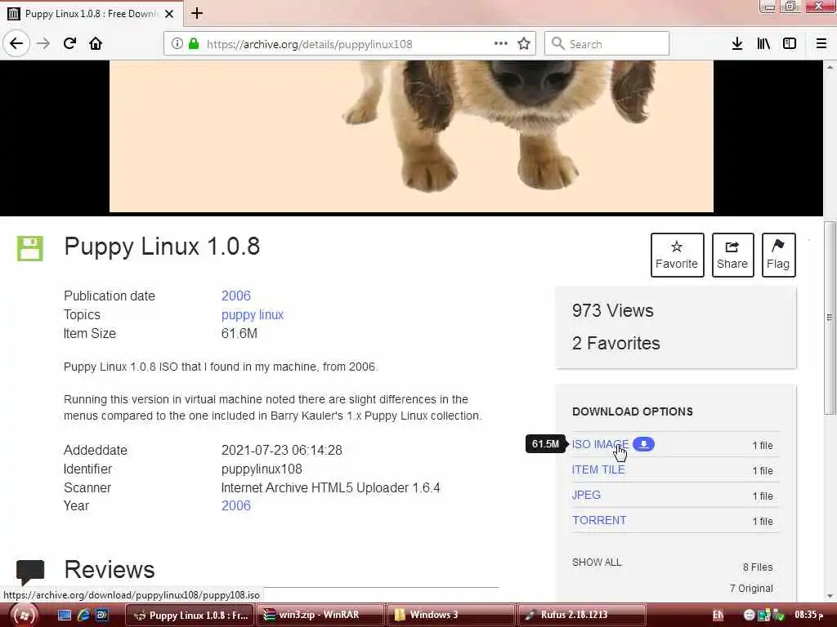Switch to win3.zip - WinRAR taskbar window
Image resolution: width=837 pixels, height=627 pixels.
coord(320,615)
